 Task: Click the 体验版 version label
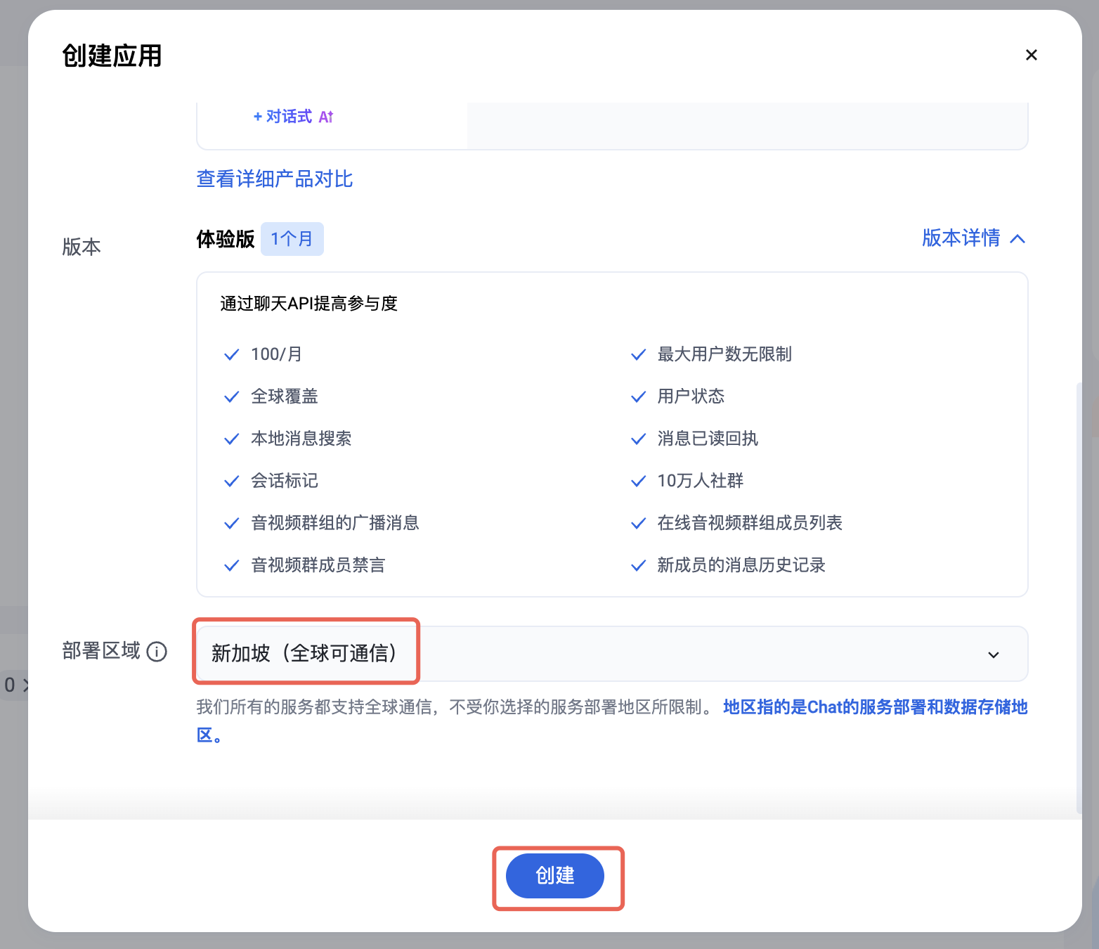click(226, 239)
